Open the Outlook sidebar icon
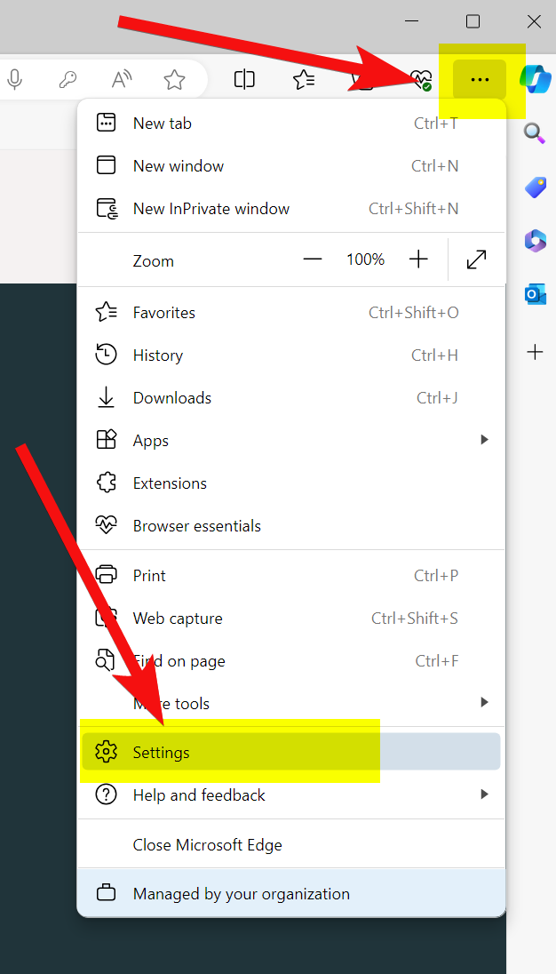 click(x=536, y=294)
